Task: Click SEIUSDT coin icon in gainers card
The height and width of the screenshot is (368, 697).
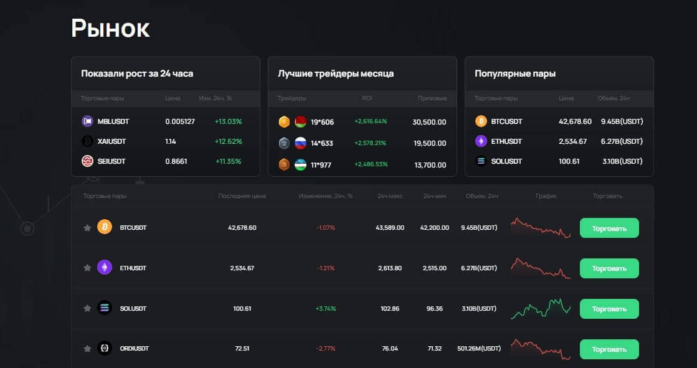Action: [87, 161]
